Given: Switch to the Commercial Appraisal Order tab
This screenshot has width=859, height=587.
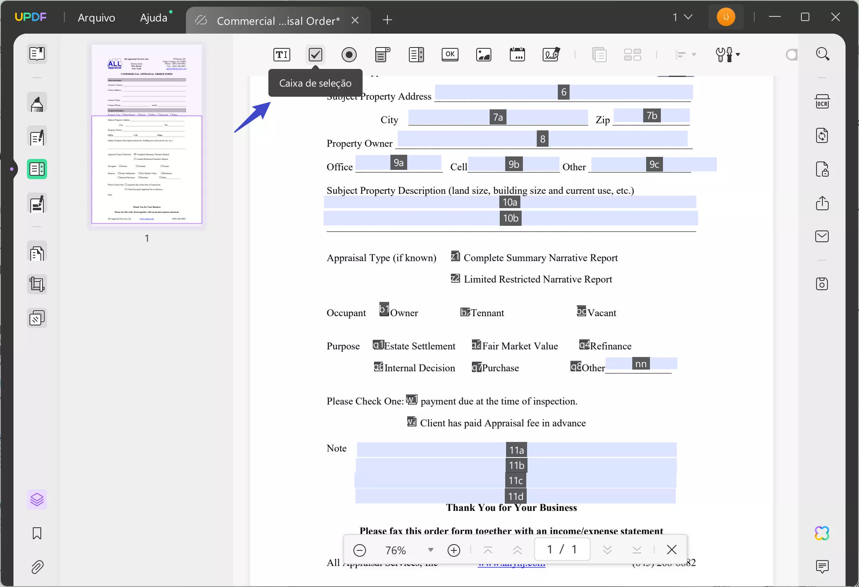Looking at the screenshot, I should [278, 20].
